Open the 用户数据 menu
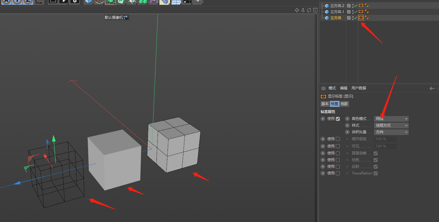 [359, 88]
